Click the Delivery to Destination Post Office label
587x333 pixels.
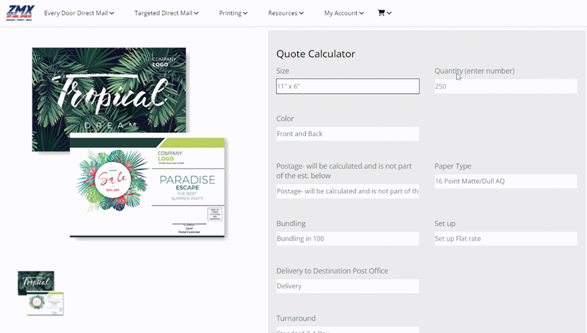point(332,271)
